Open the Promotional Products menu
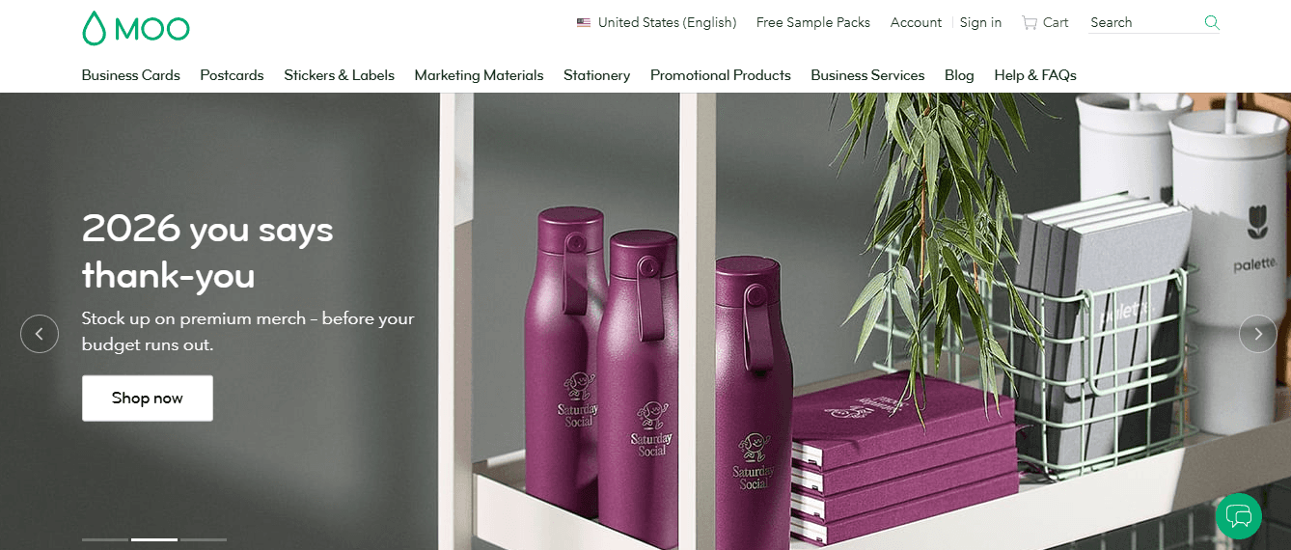1291x550 pixels. pos(721,75)
